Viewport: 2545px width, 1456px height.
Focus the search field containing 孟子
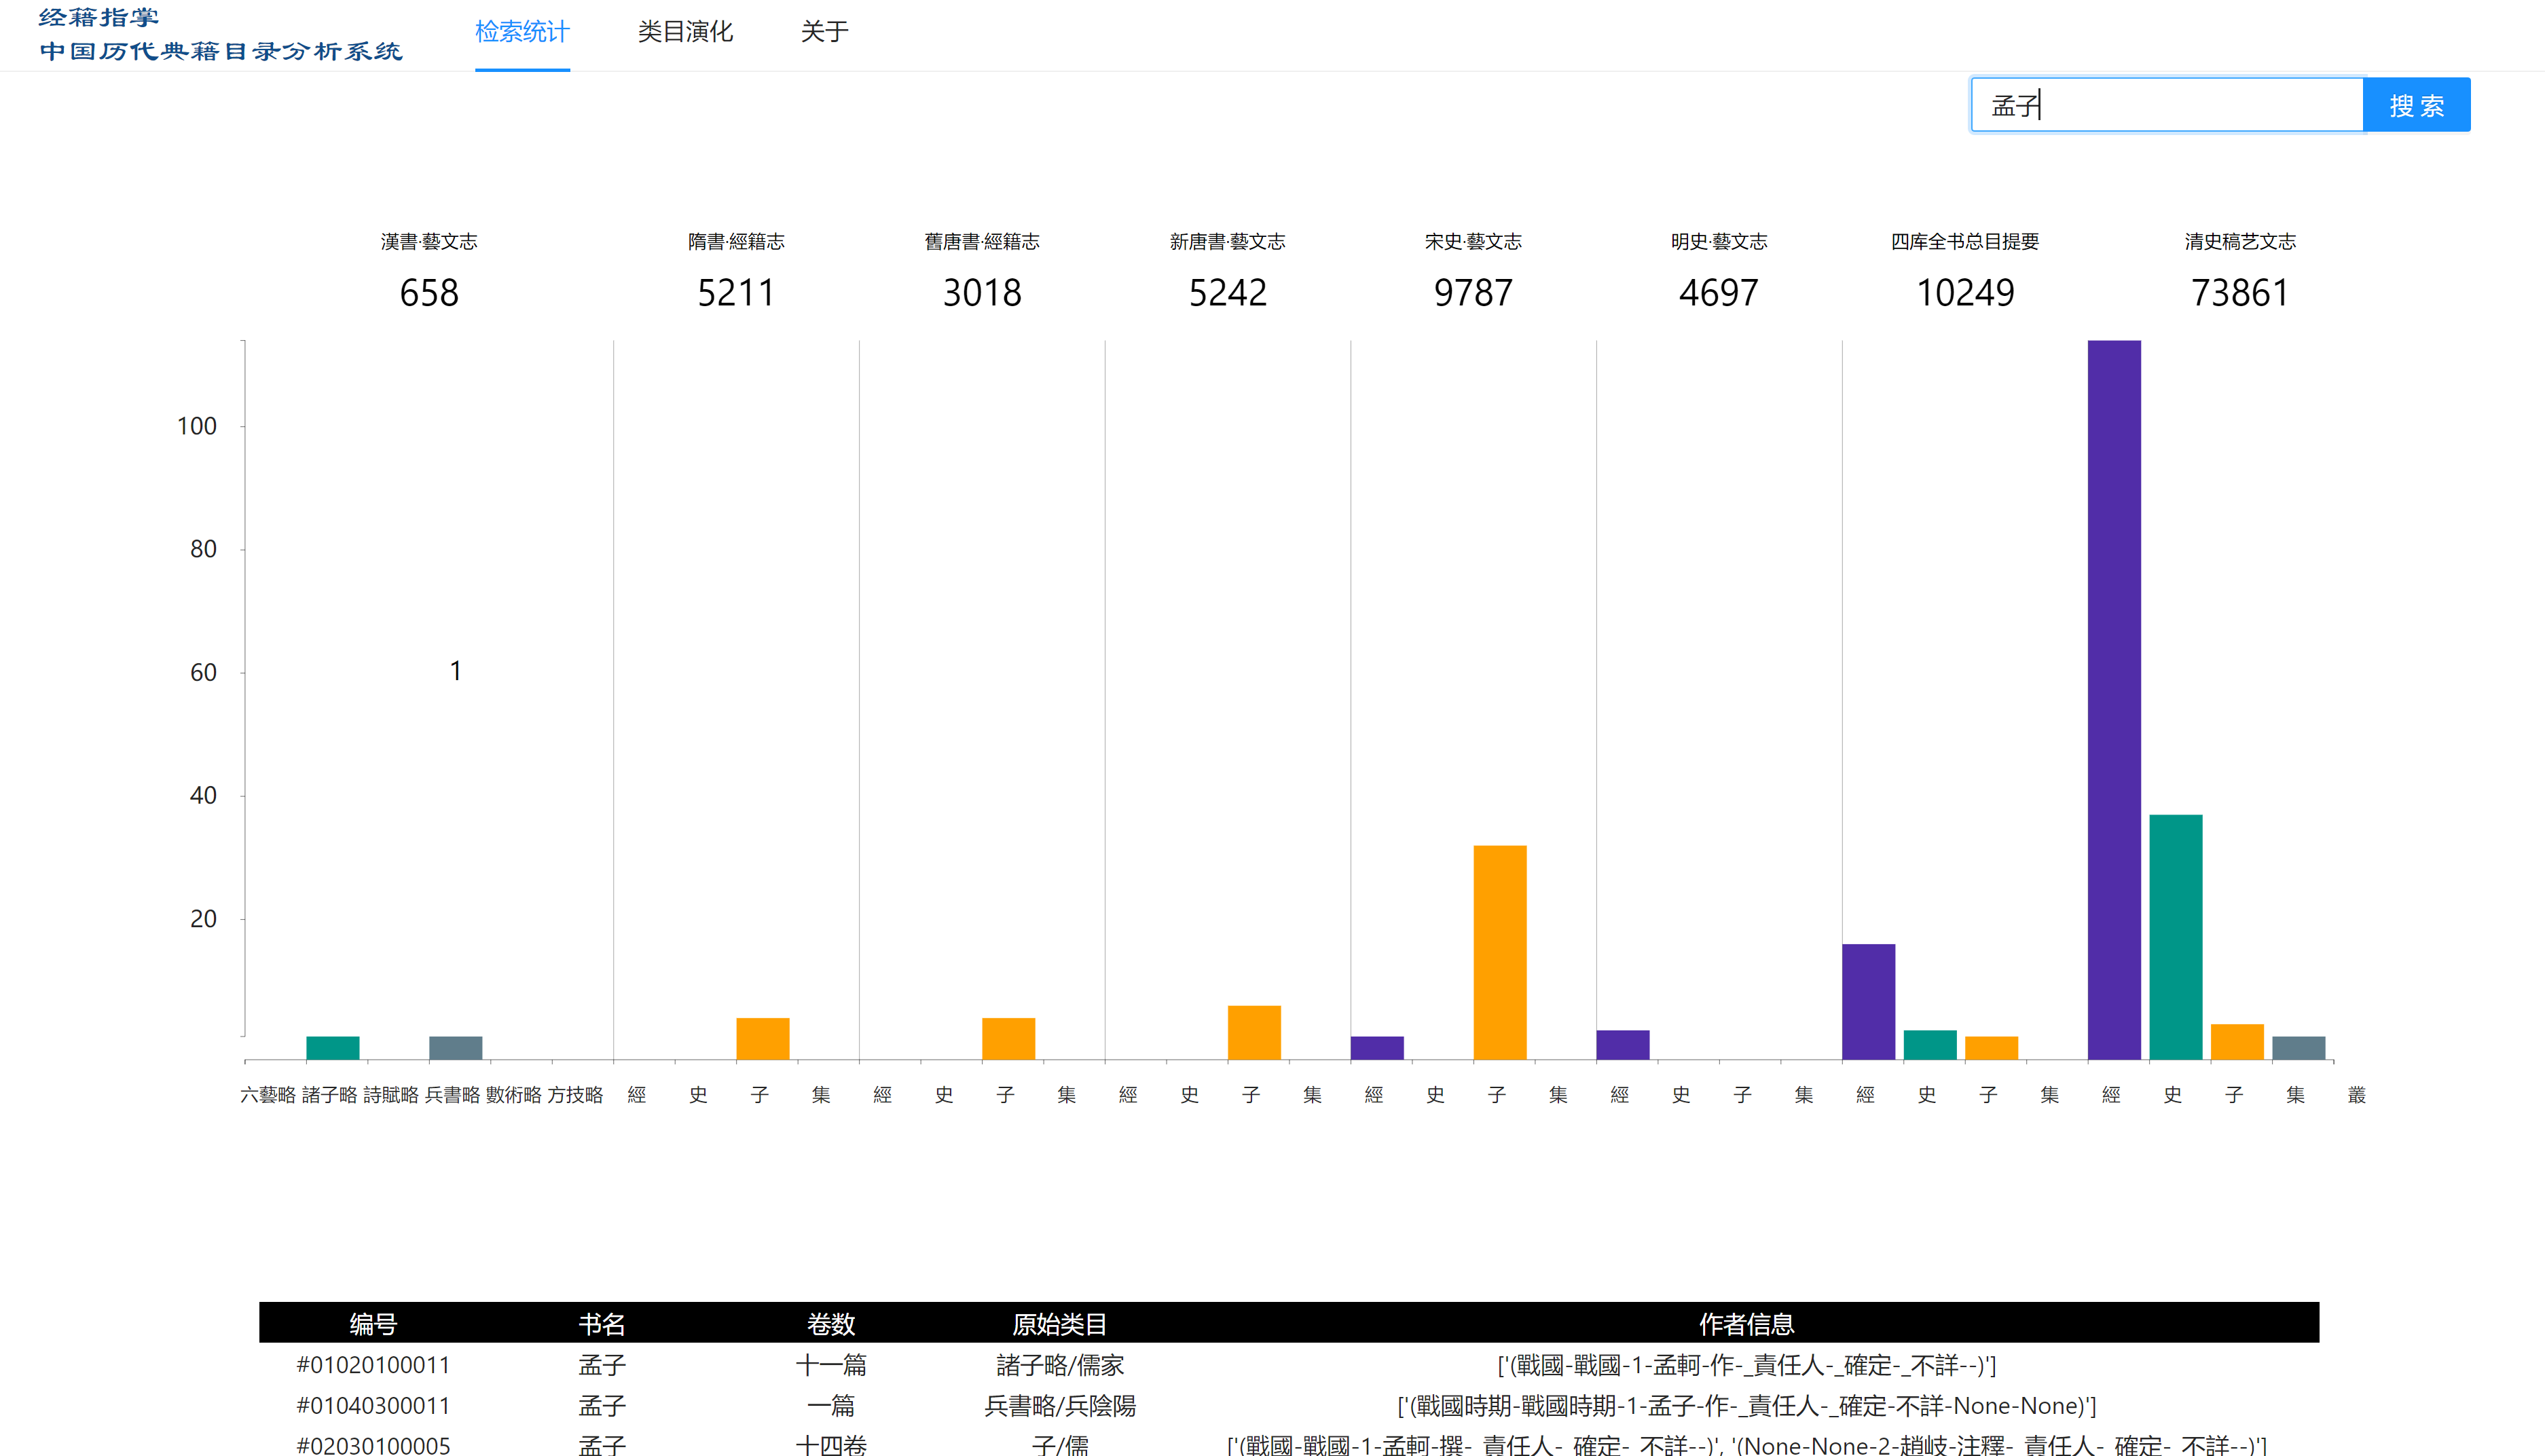(x=2166, y=105)
